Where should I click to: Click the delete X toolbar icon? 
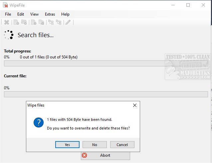point(6,22)
